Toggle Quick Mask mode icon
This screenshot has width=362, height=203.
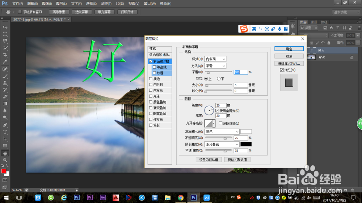[x=5, y=180]
